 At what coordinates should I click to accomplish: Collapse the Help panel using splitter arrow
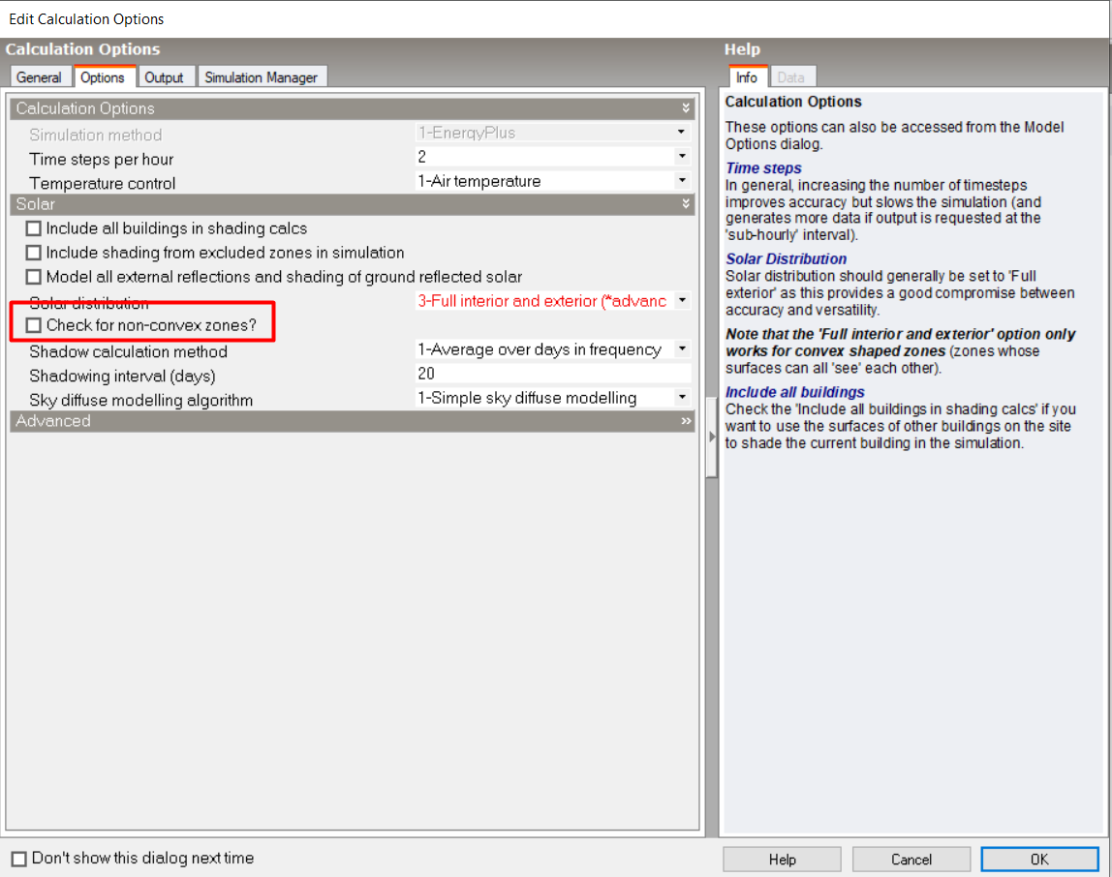point(712,437)
